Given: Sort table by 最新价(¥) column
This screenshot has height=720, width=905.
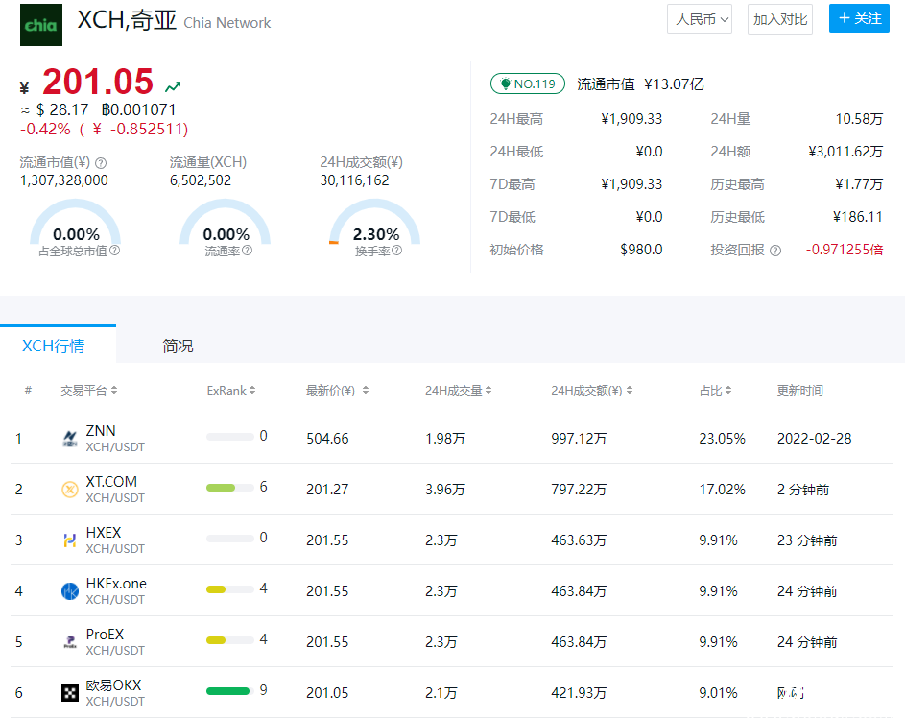Looking at the screenshot, I should point(336,391).
